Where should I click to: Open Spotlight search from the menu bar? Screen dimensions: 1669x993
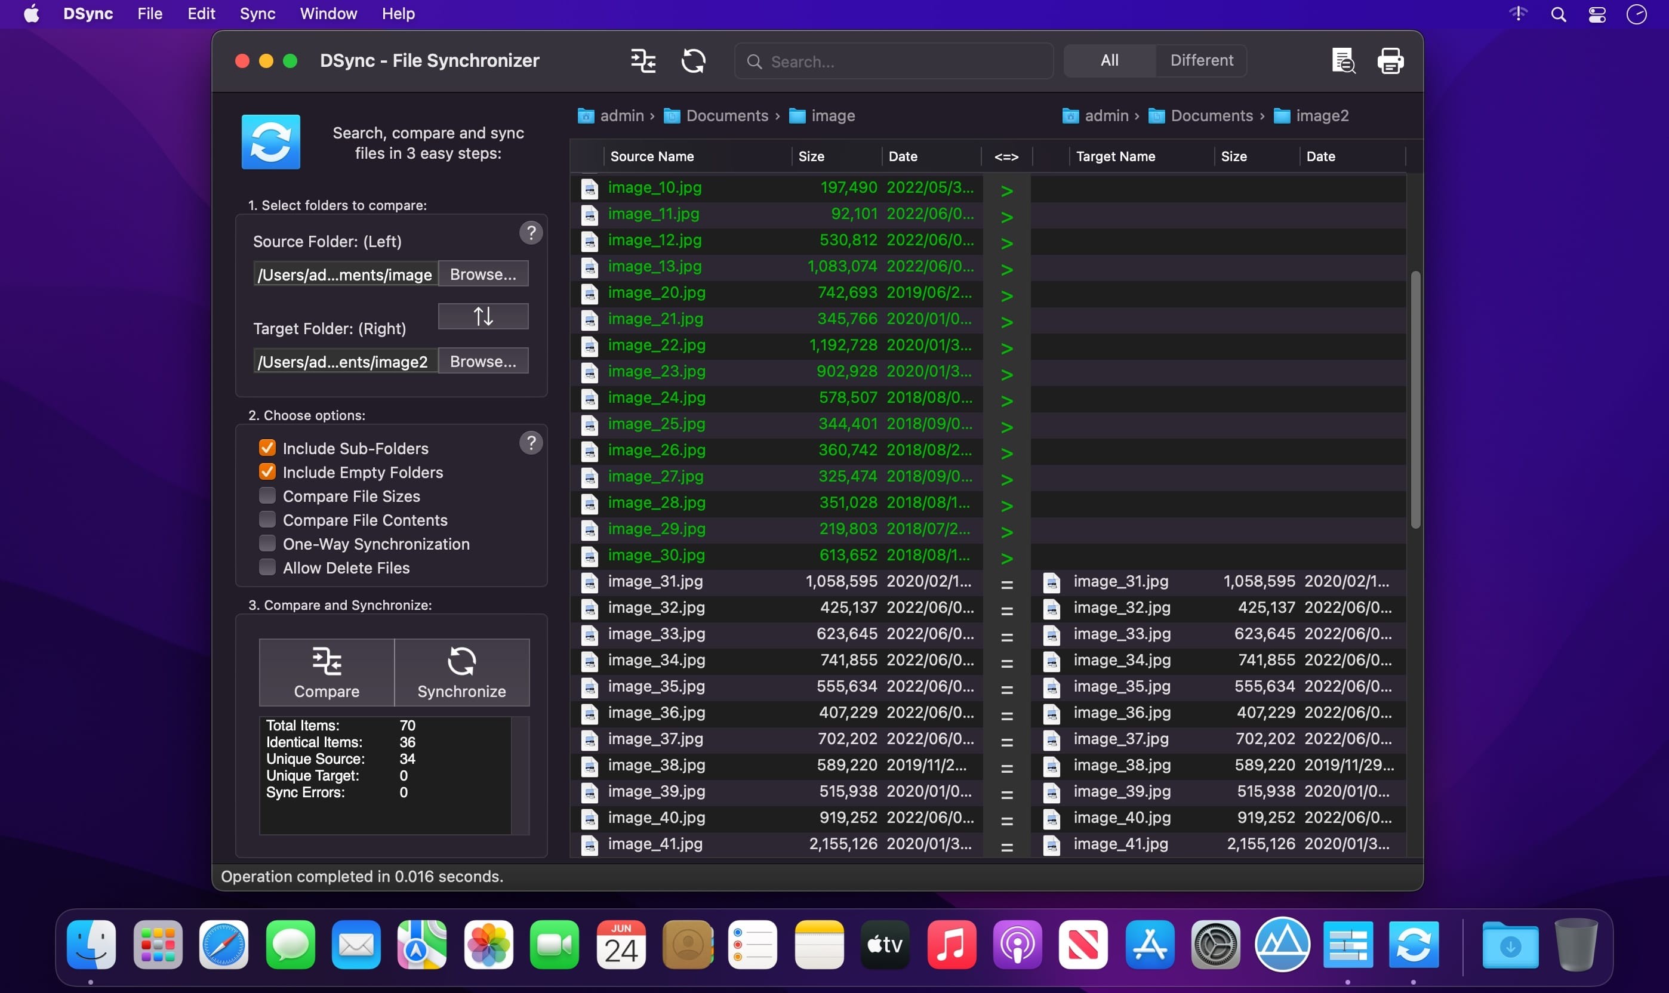pos(1558,13)
